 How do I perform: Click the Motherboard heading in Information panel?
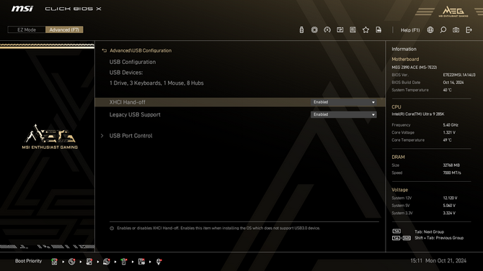(405, 59)
